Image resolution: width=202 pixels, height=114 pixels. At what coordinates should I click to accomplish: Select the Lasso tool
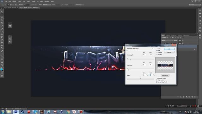2,17
